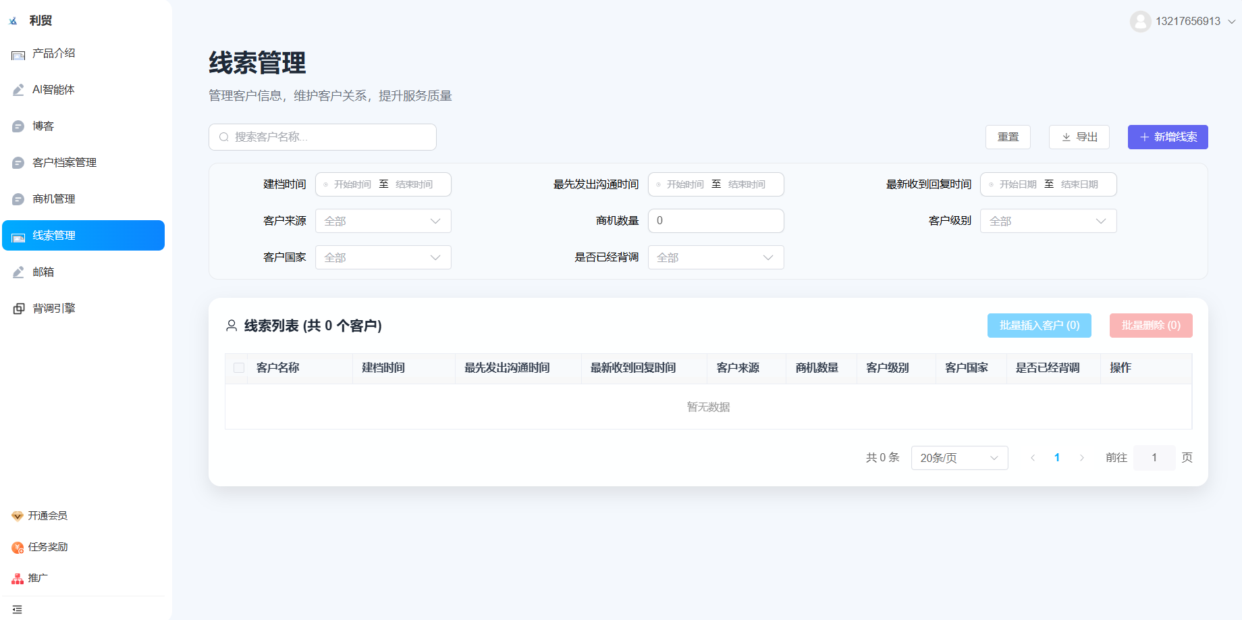Switch to 线索管理 in the sidebar
This screenshot has height=620, width=1242.
[x=83, y=235]
